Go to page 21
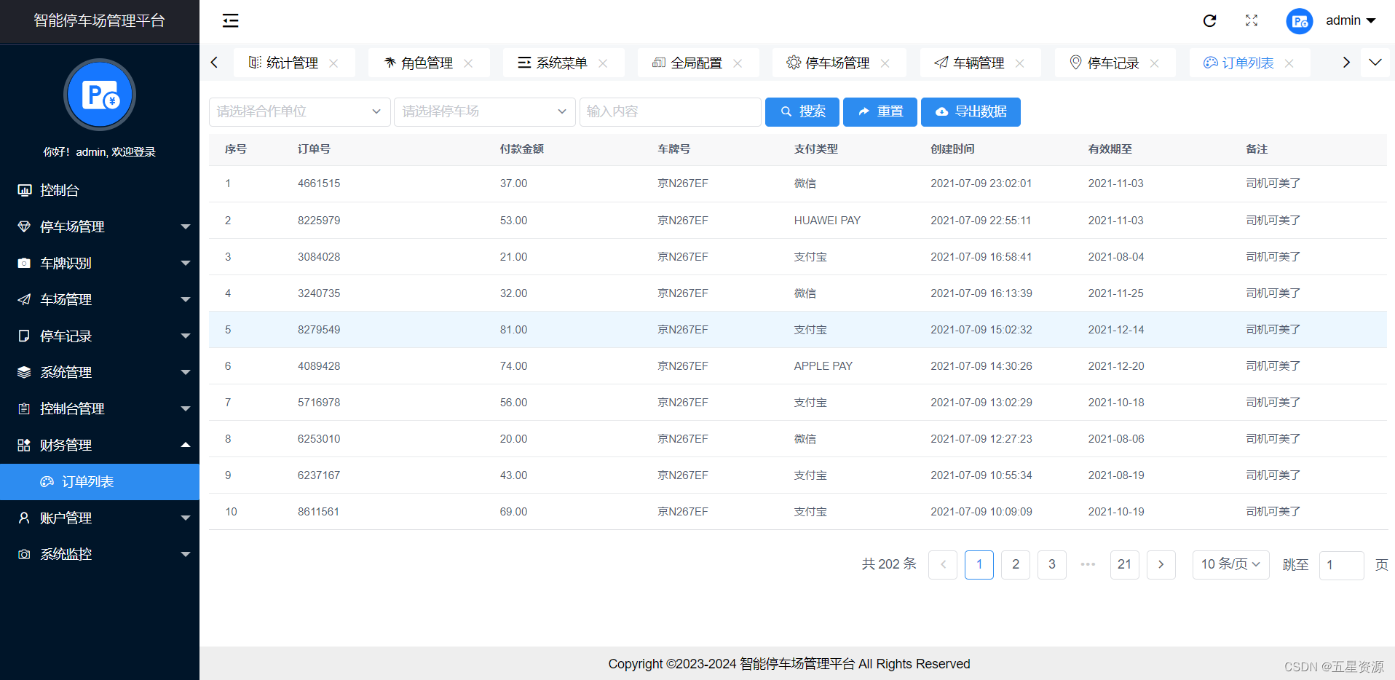 click(x=1125, y=564)
